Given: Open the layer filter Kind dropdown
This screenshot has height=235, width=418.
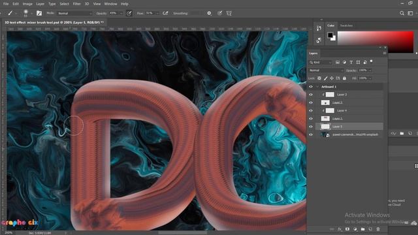Looking at the screenshot, I should 321,62.
